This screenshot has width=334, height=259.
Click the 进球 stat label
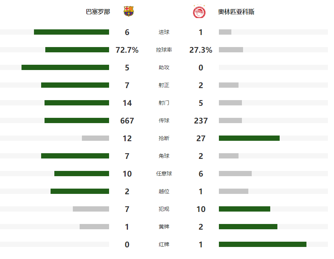[164, 32]
